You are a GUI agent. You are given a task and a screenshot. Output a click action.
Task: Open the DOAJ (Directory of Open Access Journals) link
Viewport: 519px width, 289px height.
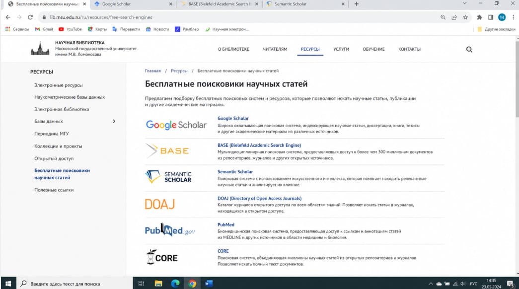pos(259,198)
